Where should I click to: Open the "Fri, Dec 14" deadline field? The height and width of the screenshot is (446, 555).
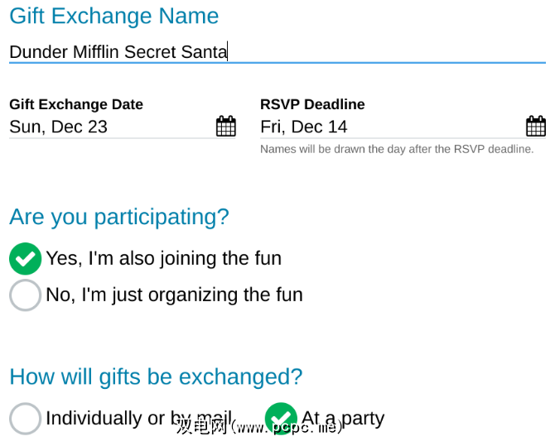[304, 127]
